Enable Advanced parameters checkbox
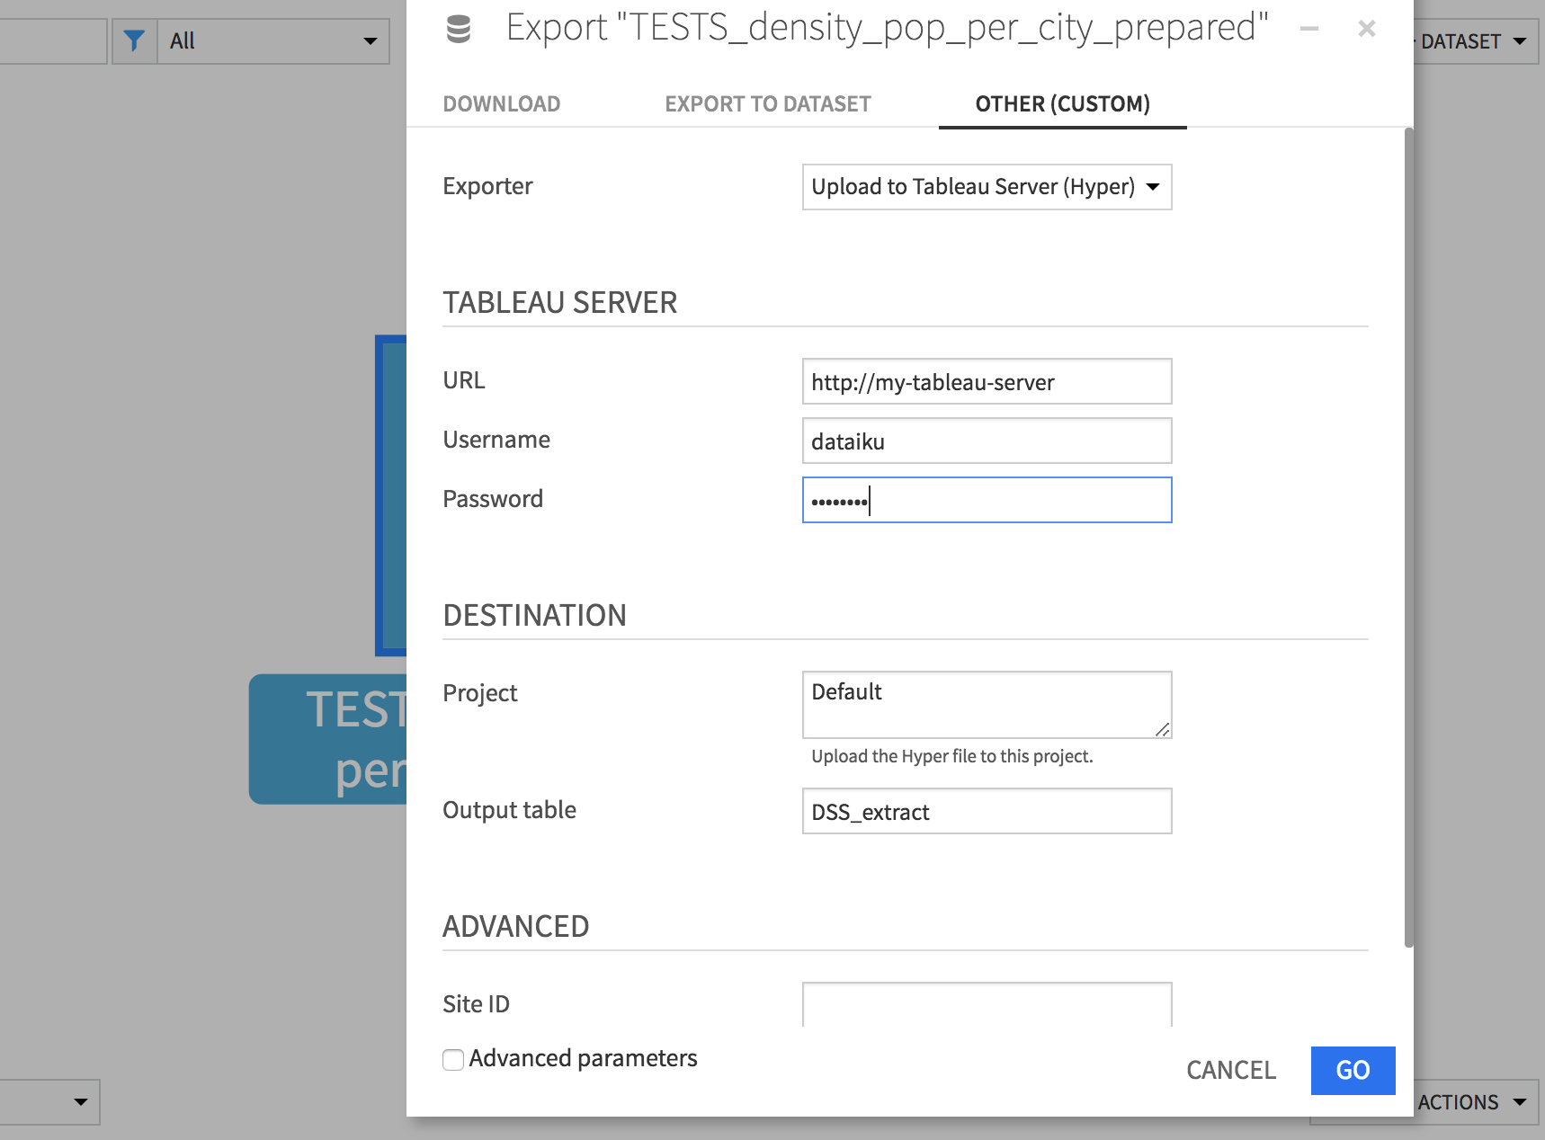Image resolution: width=1545 pixels, height=1140 pixels. [453, 1059]
